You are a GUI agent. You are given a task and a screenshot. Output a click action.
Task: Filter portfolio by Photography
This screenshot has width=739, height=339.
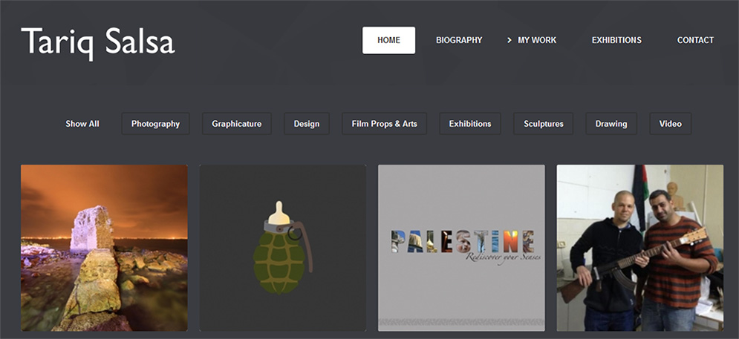[x=155, y=124]
